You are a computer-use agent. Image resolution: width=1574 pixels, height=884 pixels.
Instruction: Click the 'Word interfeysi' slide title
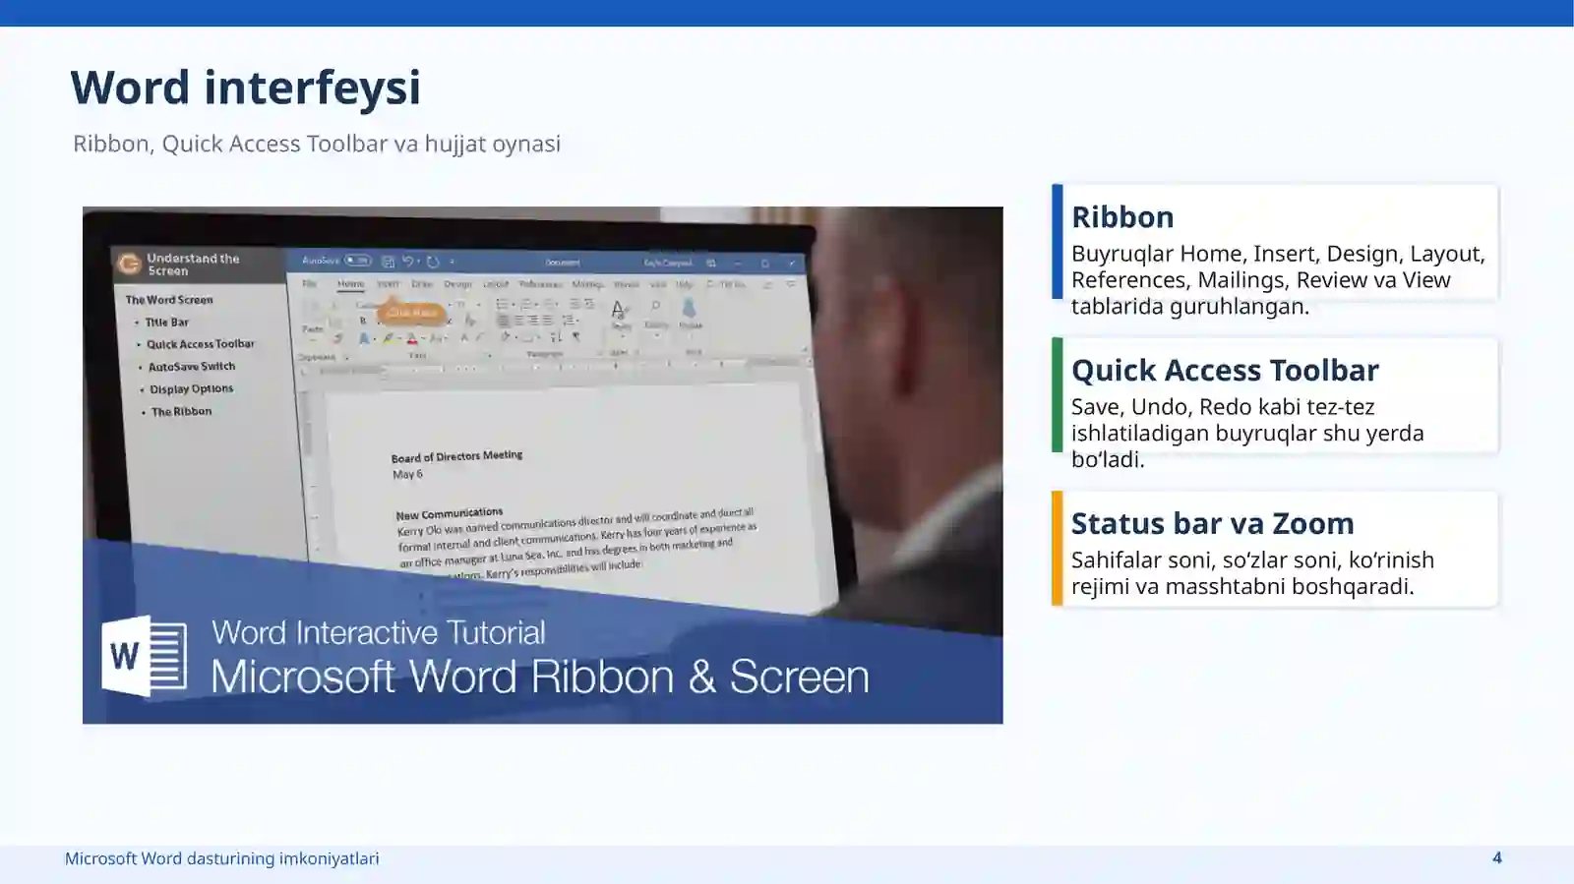click(x=246, y=88)
